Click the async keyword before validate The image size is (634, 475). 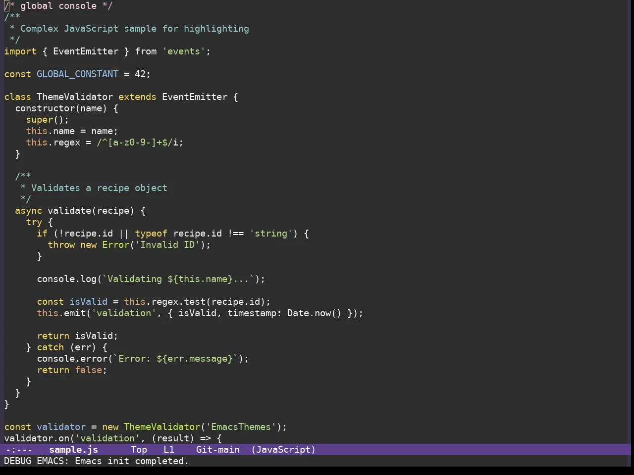[x=28, y=211]
